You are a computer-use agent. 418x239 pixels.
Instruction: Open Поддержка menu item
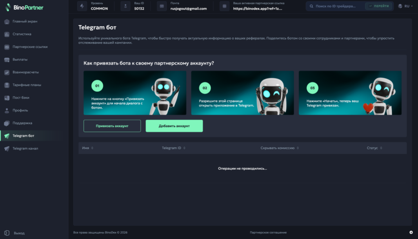(22, 123)
